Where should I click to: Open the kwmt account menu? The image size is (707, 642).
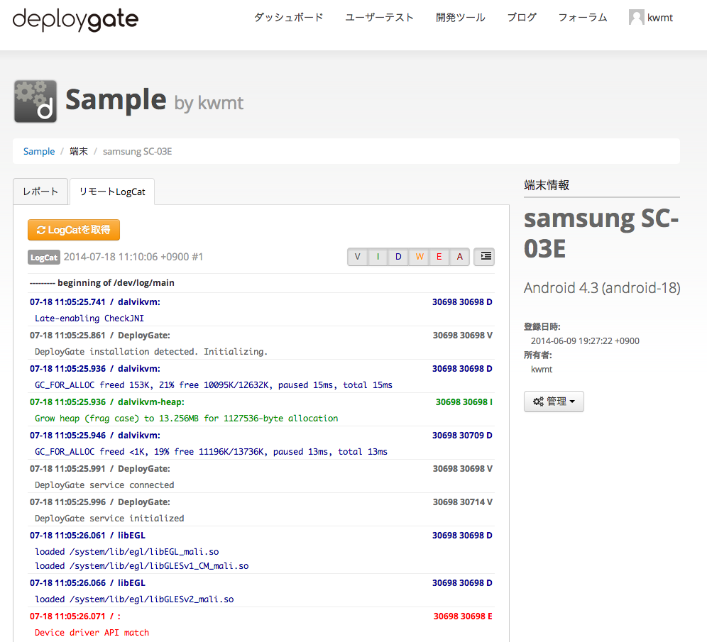(651, 18)
